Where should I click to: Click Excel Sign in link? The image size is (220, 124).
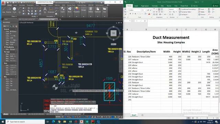[196, 2]
